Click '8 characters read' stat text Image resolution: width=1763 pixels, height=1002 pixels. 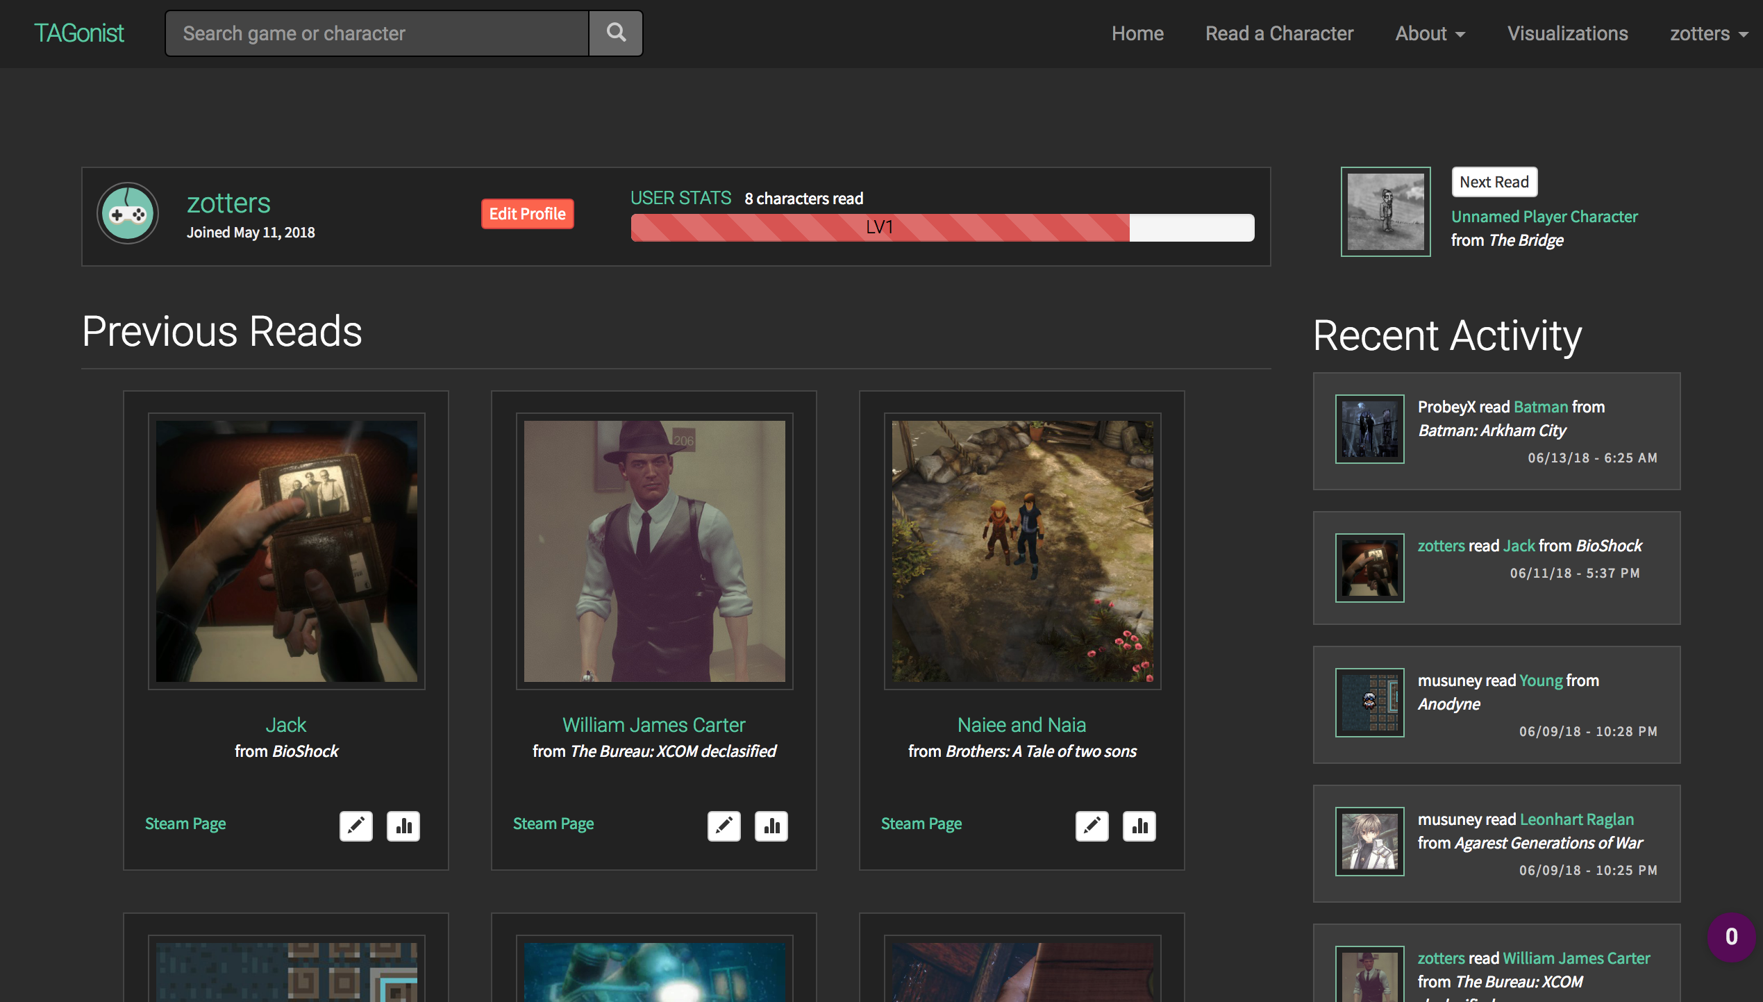click(803, 199)
